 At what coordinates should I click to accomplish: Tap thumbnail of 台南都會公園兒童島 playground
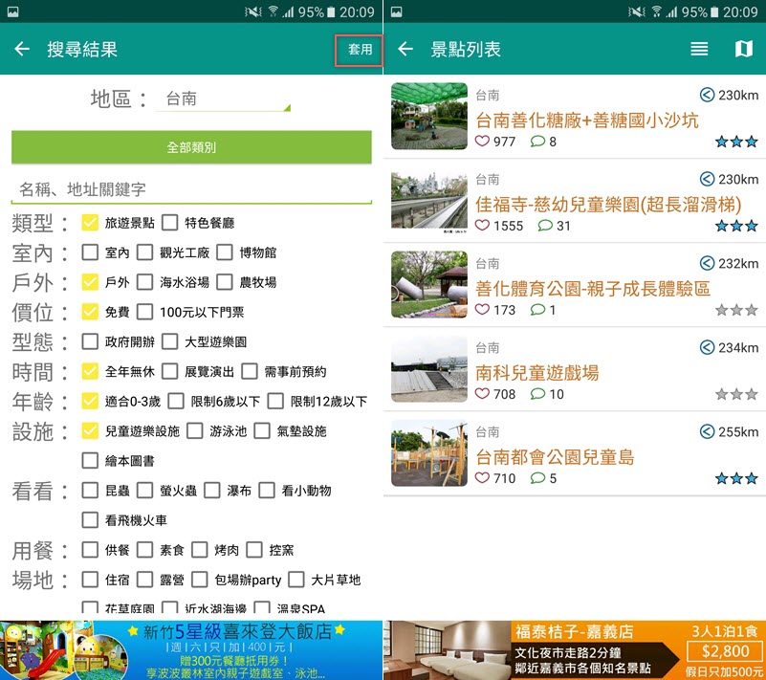[x=429, y=452]
